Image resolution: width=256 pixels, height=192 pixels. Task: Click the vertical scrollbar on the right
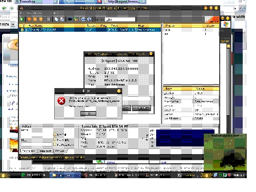click(x=228, y=82)
